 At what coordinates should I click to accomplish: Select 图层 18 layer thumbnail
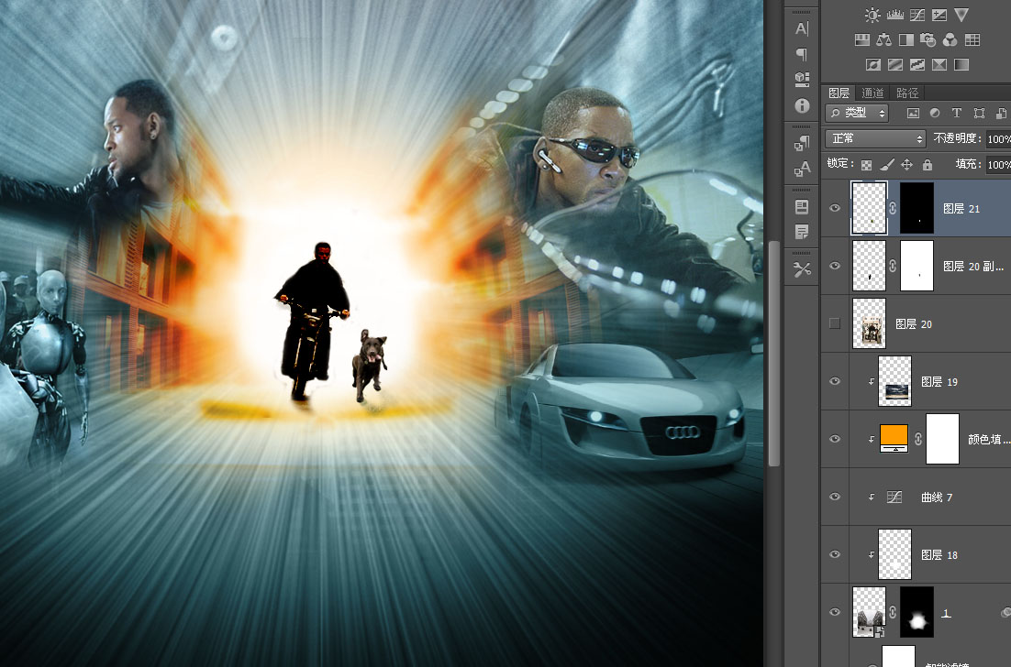[894, 553]
